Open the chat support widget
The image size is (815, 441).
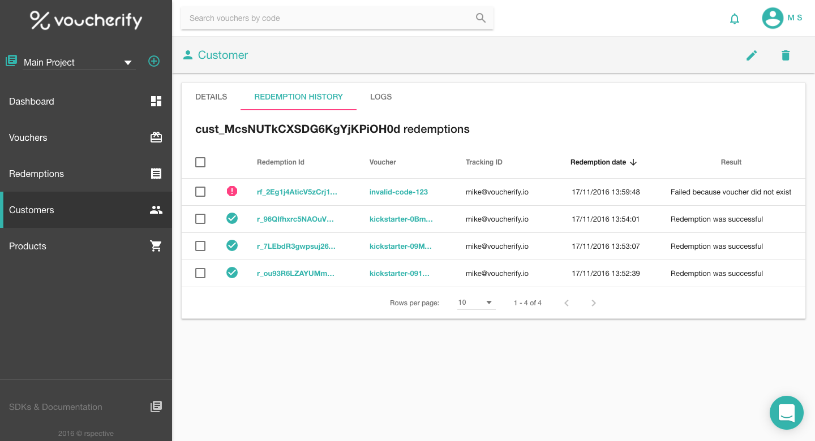click(787, 413)
